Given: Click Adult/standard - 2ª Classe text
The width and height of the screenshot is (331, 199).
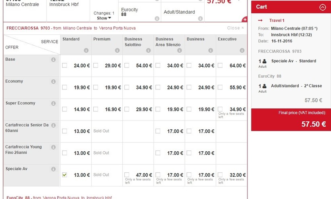Looking at the screenshot, I should click(296, 86).
